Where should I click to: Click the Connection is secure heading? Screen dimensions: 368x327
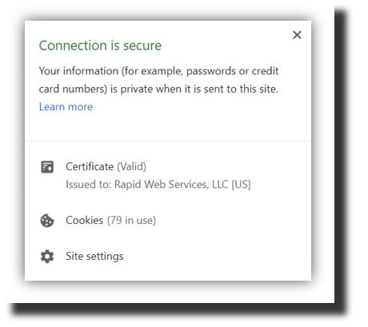click(x=100, y=46)
